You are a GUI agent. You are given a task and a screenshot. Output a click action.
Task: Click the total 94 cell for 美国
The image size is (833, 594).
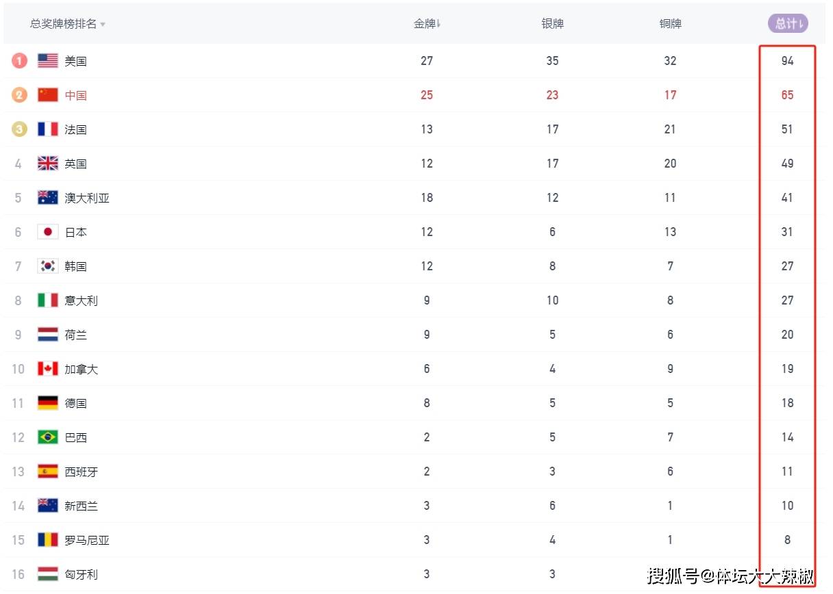787,61
